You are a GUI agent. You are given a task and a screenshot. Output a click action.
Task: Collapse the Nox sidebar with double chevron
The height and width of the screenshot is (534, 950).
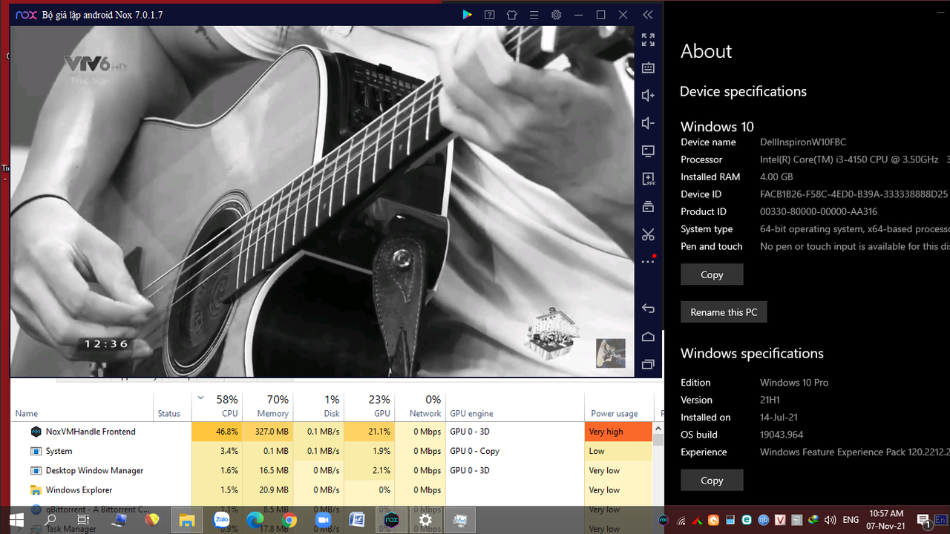coord(648,15)
